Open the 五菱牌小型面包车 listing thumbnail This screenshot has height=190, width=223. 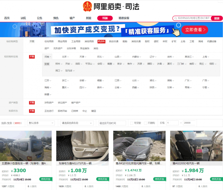(x=26, y=146)
